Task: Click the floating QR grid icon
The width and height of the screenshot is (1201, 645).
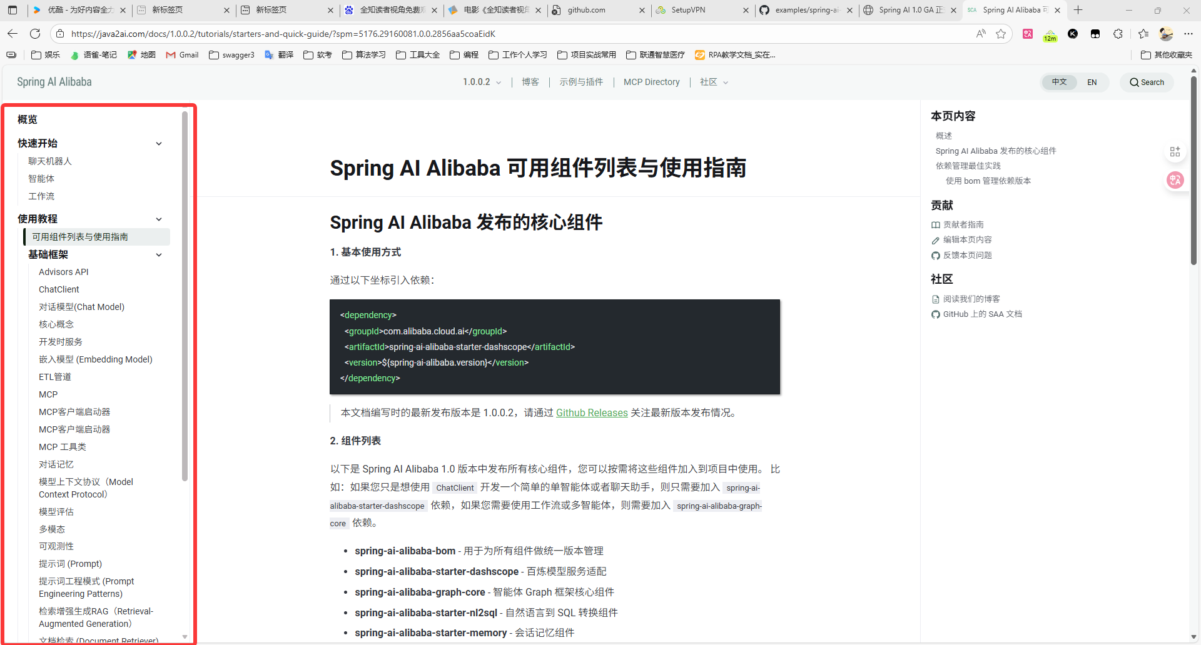Action: pyautogui.click(x=1175, y=152)
